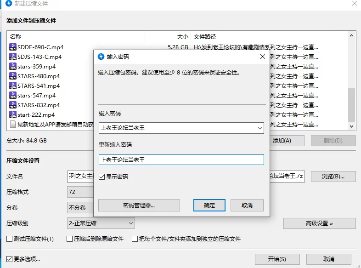Click file list scrollbar up arrow
This screenshot has height=268, width=361.
coord(351,35)
